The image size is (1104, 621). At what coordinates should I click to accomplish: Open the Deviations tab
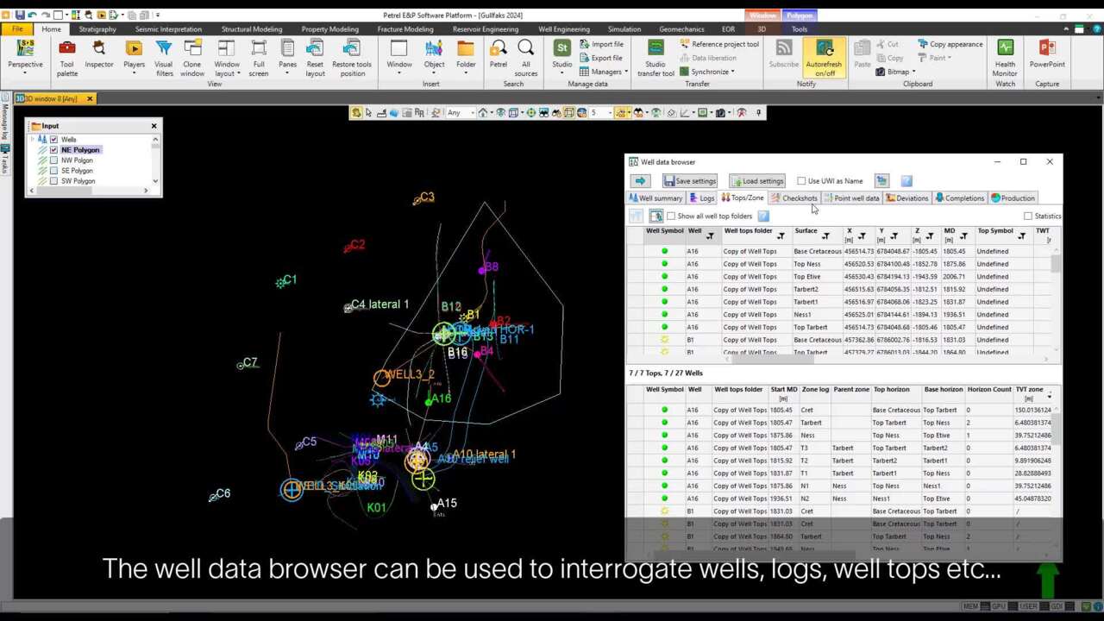906,198
